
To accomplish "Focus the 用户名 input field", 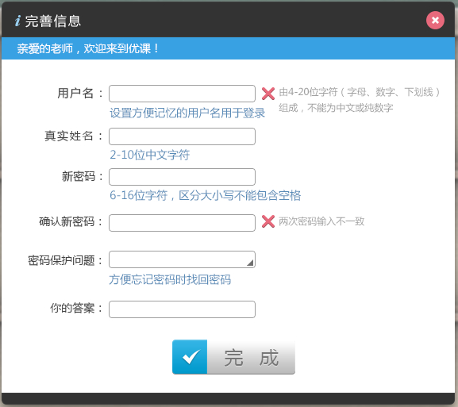I will click(182, 94).
